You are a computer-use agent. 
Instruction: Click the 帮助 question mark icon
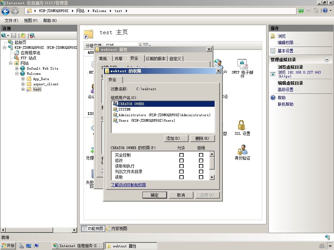(273, 98)
